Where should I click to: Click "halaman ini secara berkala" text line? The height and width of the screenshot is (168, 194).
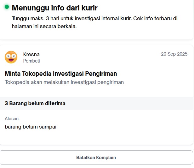(x=44, y=27)
